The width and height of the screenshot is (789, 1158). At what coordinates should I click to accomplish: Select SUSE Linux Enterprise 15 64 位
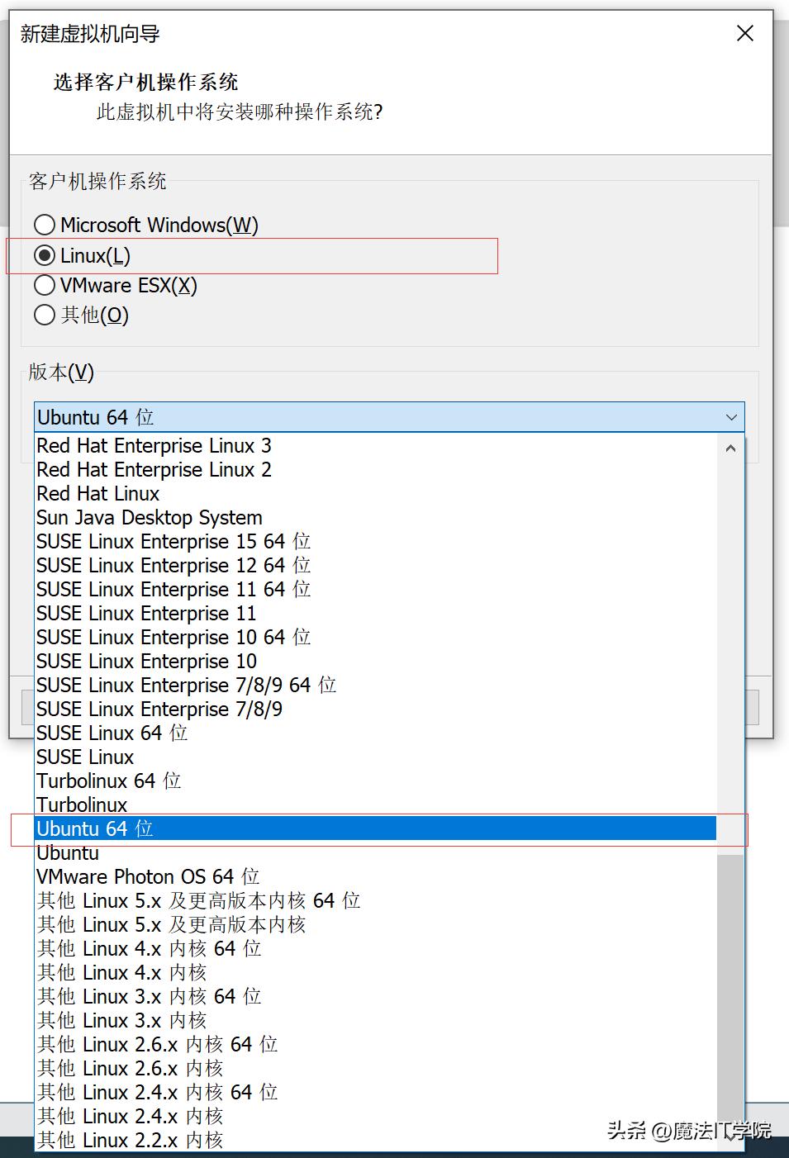pos(173,542)
